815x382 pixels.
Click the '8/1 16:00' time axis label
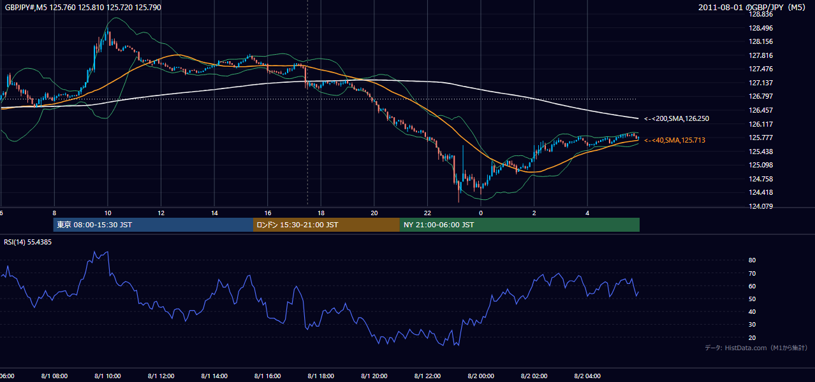click(x=268, y=376)
